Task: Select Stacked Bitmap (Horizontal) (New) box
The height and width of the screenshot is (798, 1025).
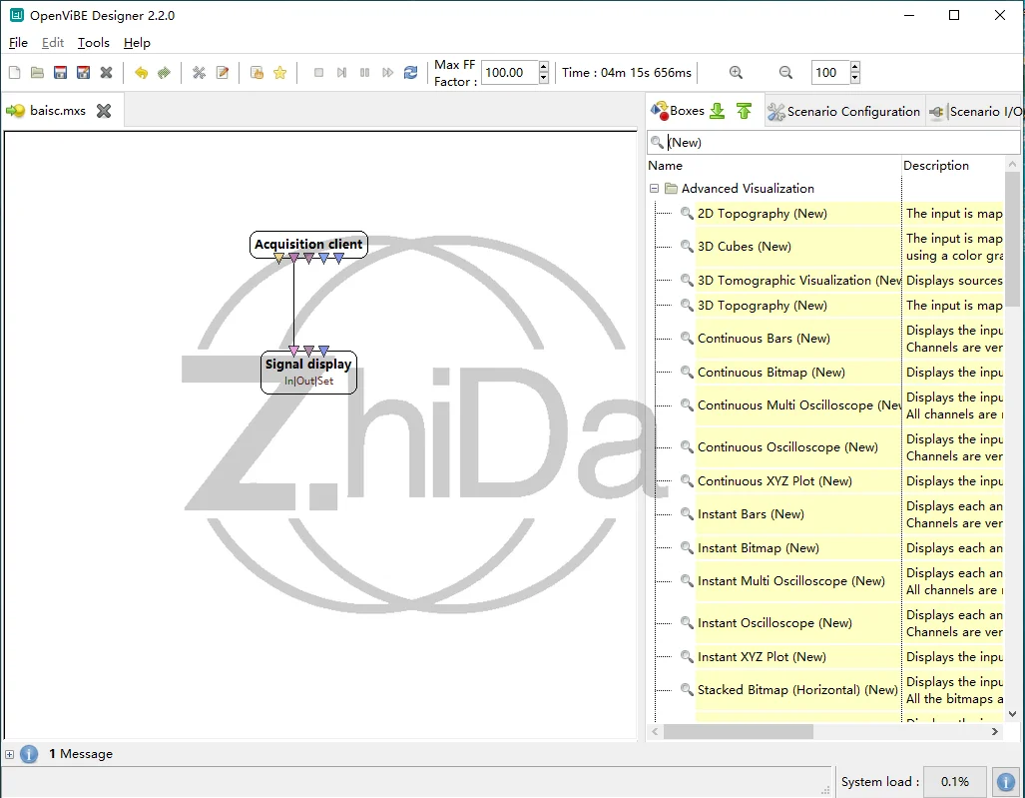Action: [797, 690]
